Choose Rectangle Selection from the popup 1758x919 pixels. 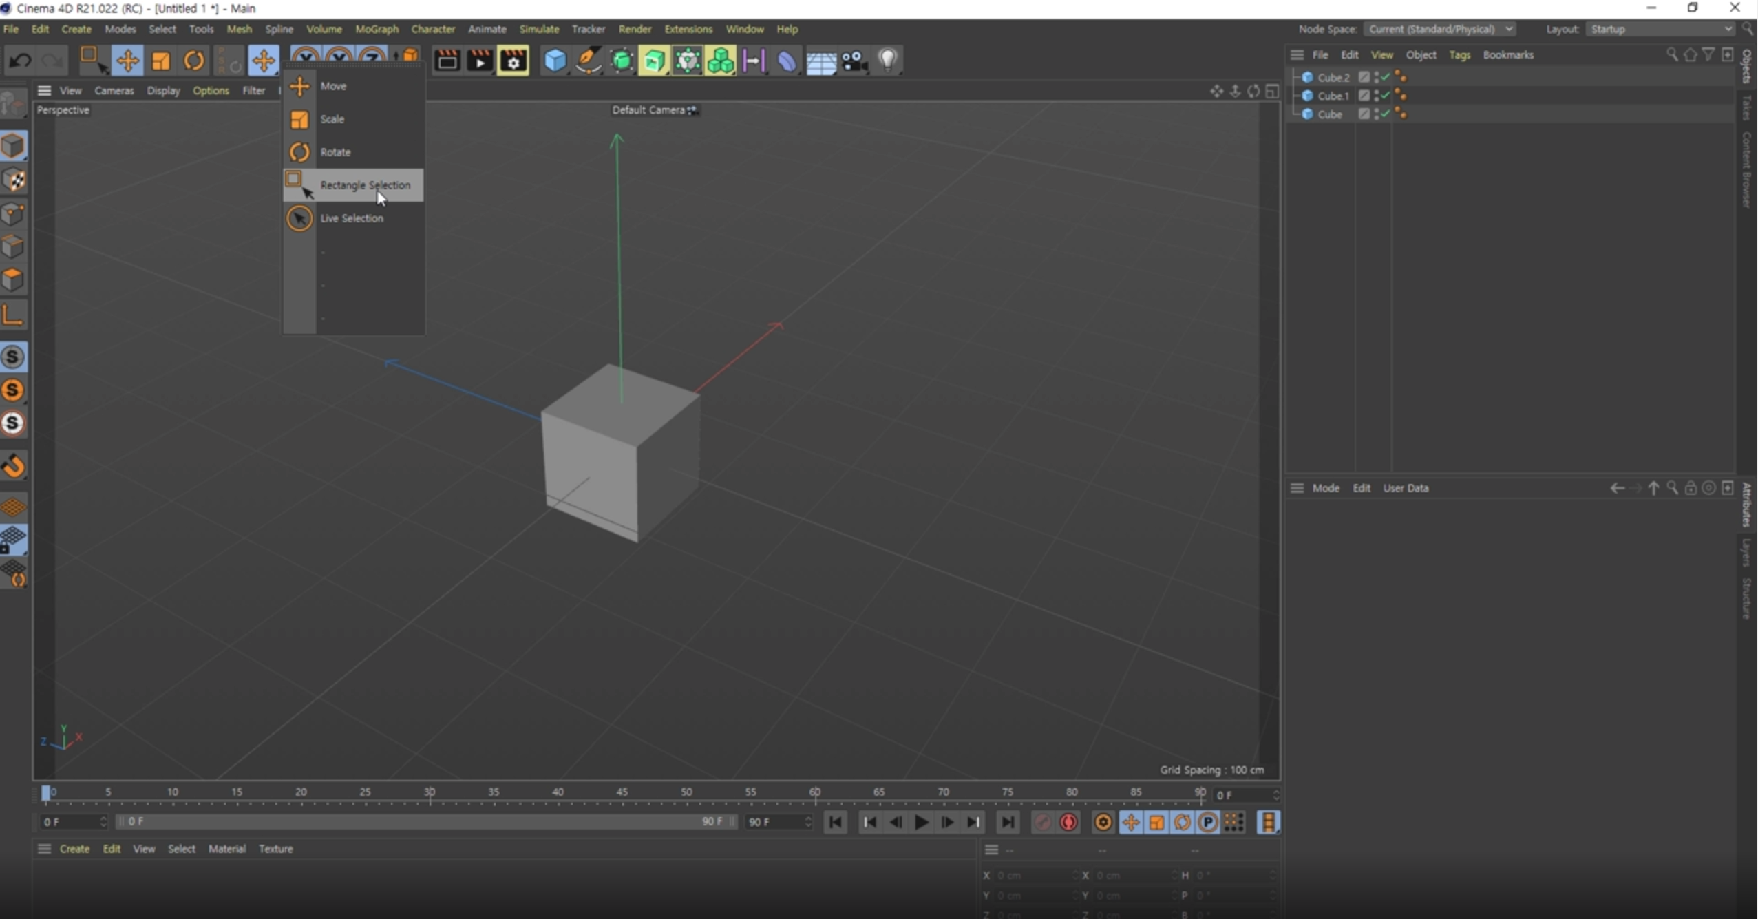[364, 185]
